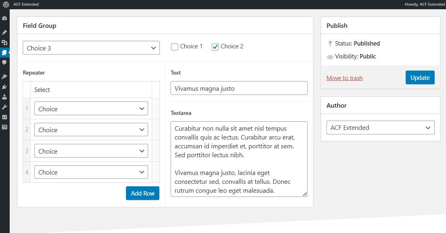Click the Publish box heading
446x233 pixels.
click(x=337, y=25)
